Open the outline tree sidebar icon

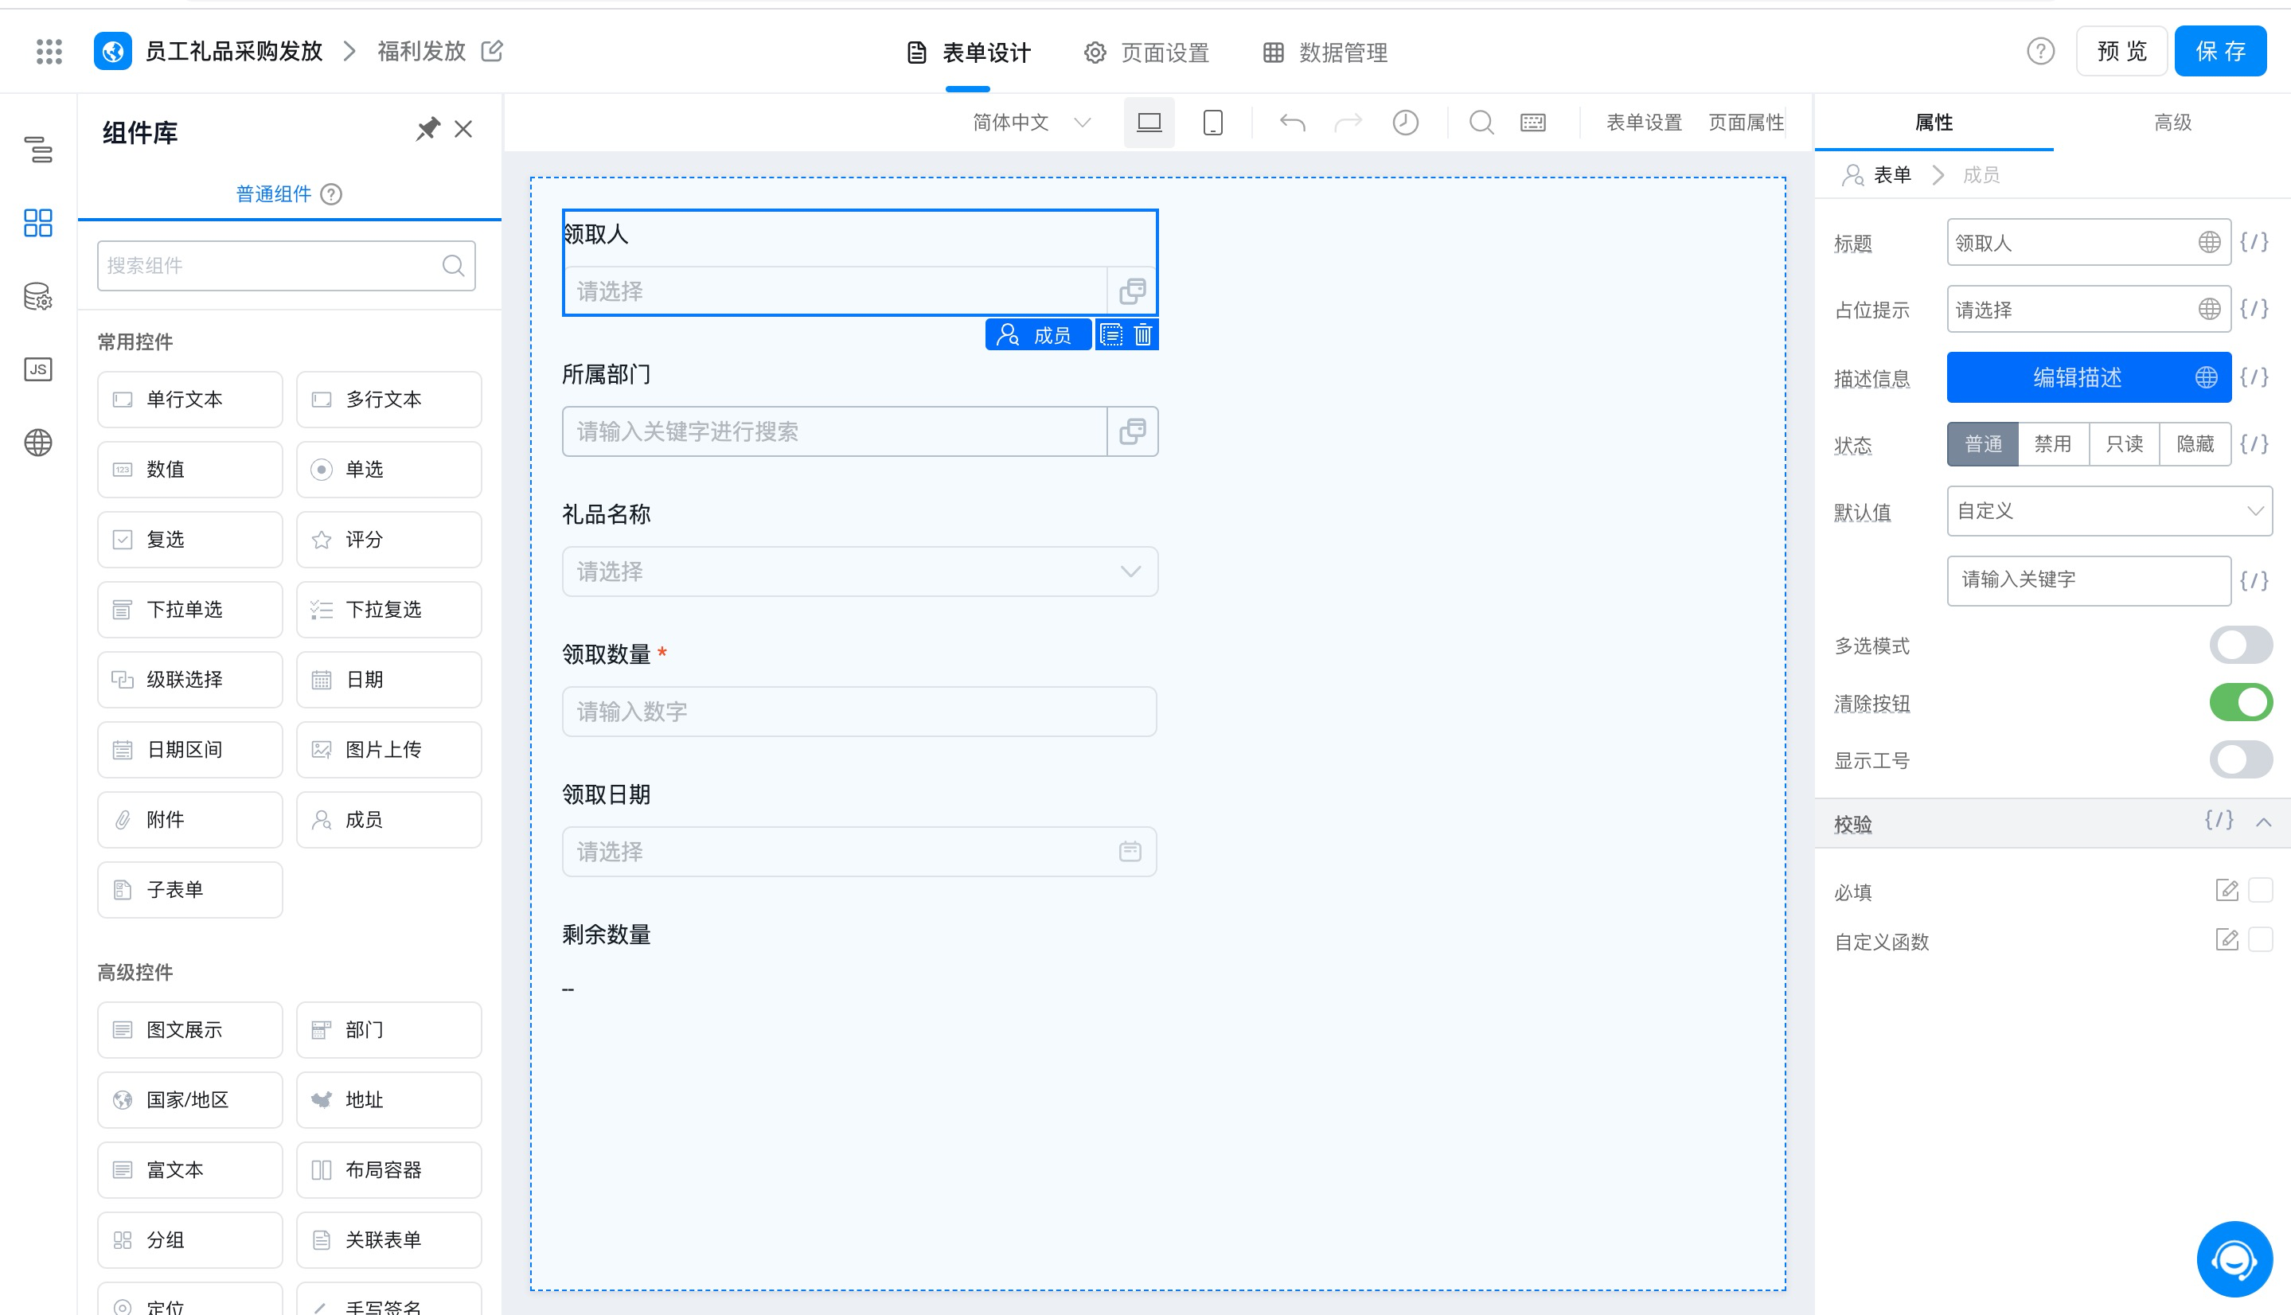(38, 149)
